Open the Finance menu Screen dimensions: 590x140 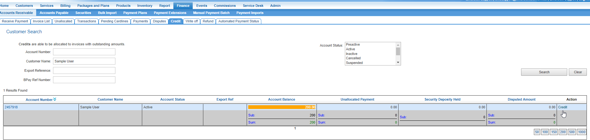(183, 6)
